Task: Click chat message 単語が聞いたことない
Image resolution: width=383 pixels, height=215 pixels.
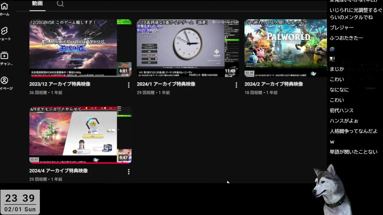Action: coord(354,152)
